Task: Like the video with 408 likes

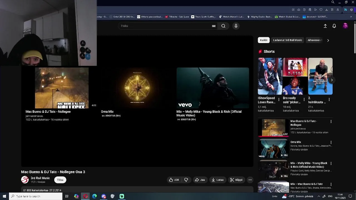Action: pos(174,180)
